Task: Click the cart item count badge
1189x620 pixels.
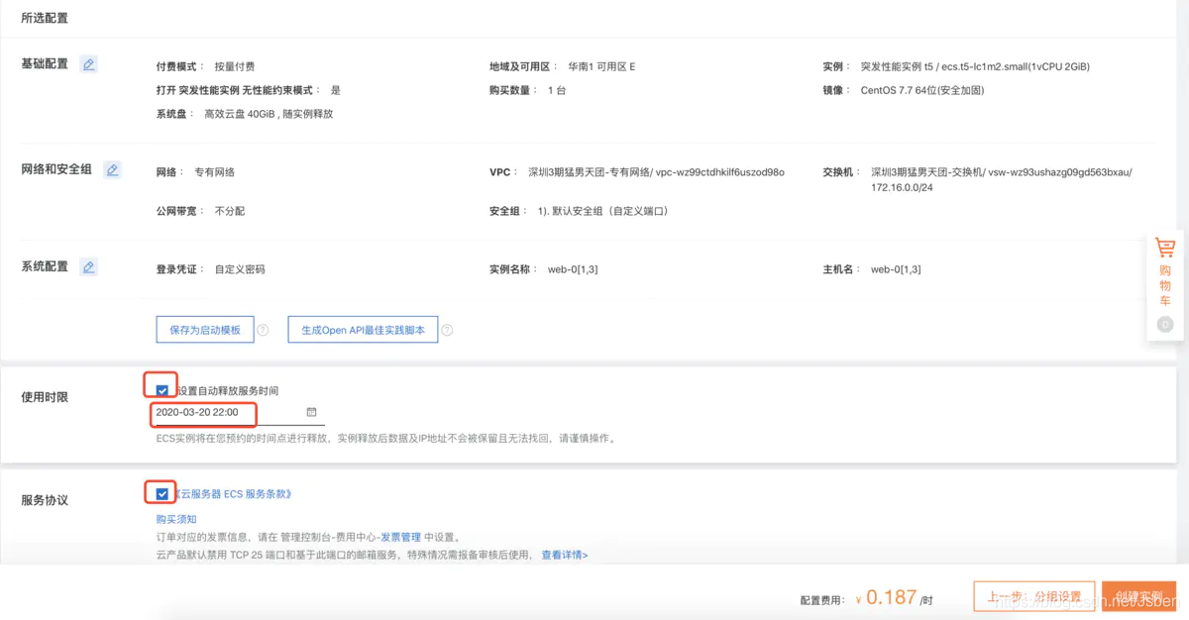Action: point(1165,324)
